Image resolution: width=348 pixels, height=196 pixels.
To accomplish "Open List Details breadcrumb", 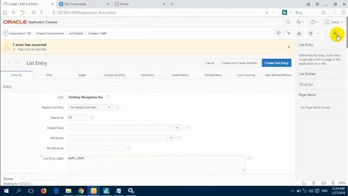I will 76,33.
